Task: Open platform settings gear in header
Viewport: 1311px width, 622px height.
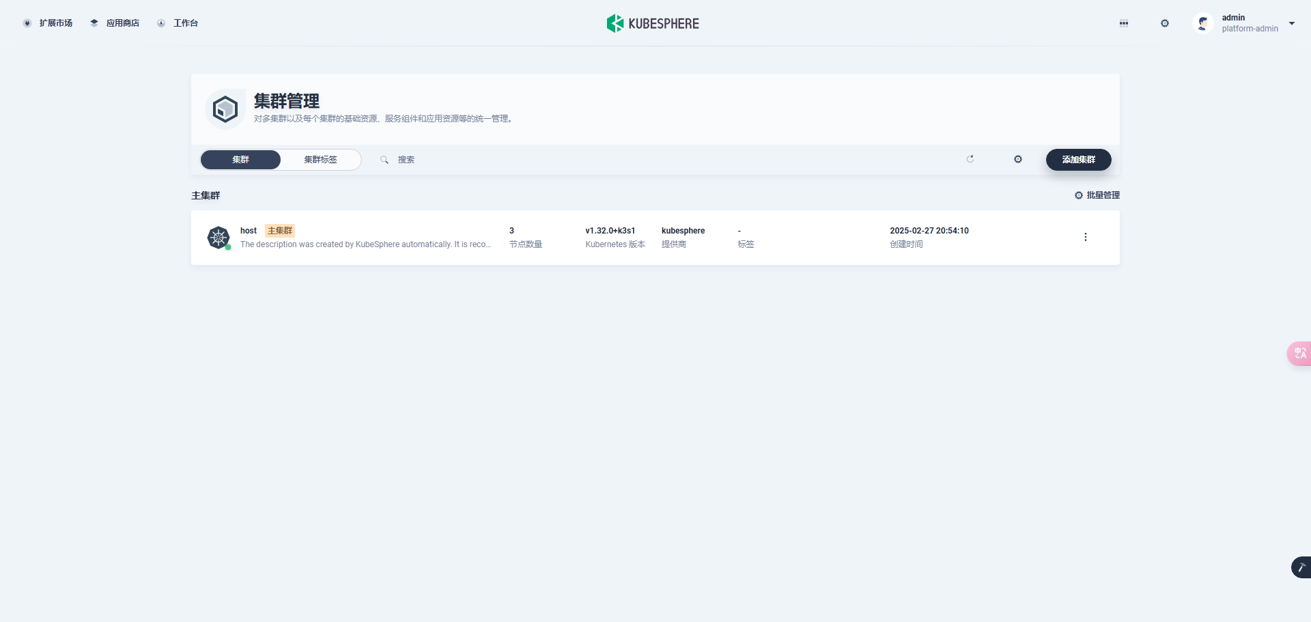Action: coord(1165,23)
